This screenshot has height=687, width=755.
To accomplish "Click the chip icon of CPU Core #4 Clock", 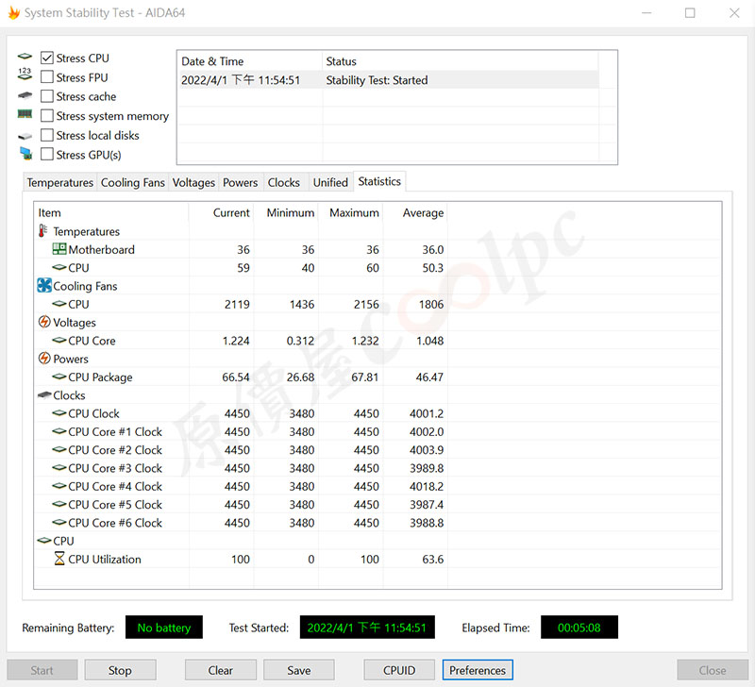I will (x=59, y=486).
